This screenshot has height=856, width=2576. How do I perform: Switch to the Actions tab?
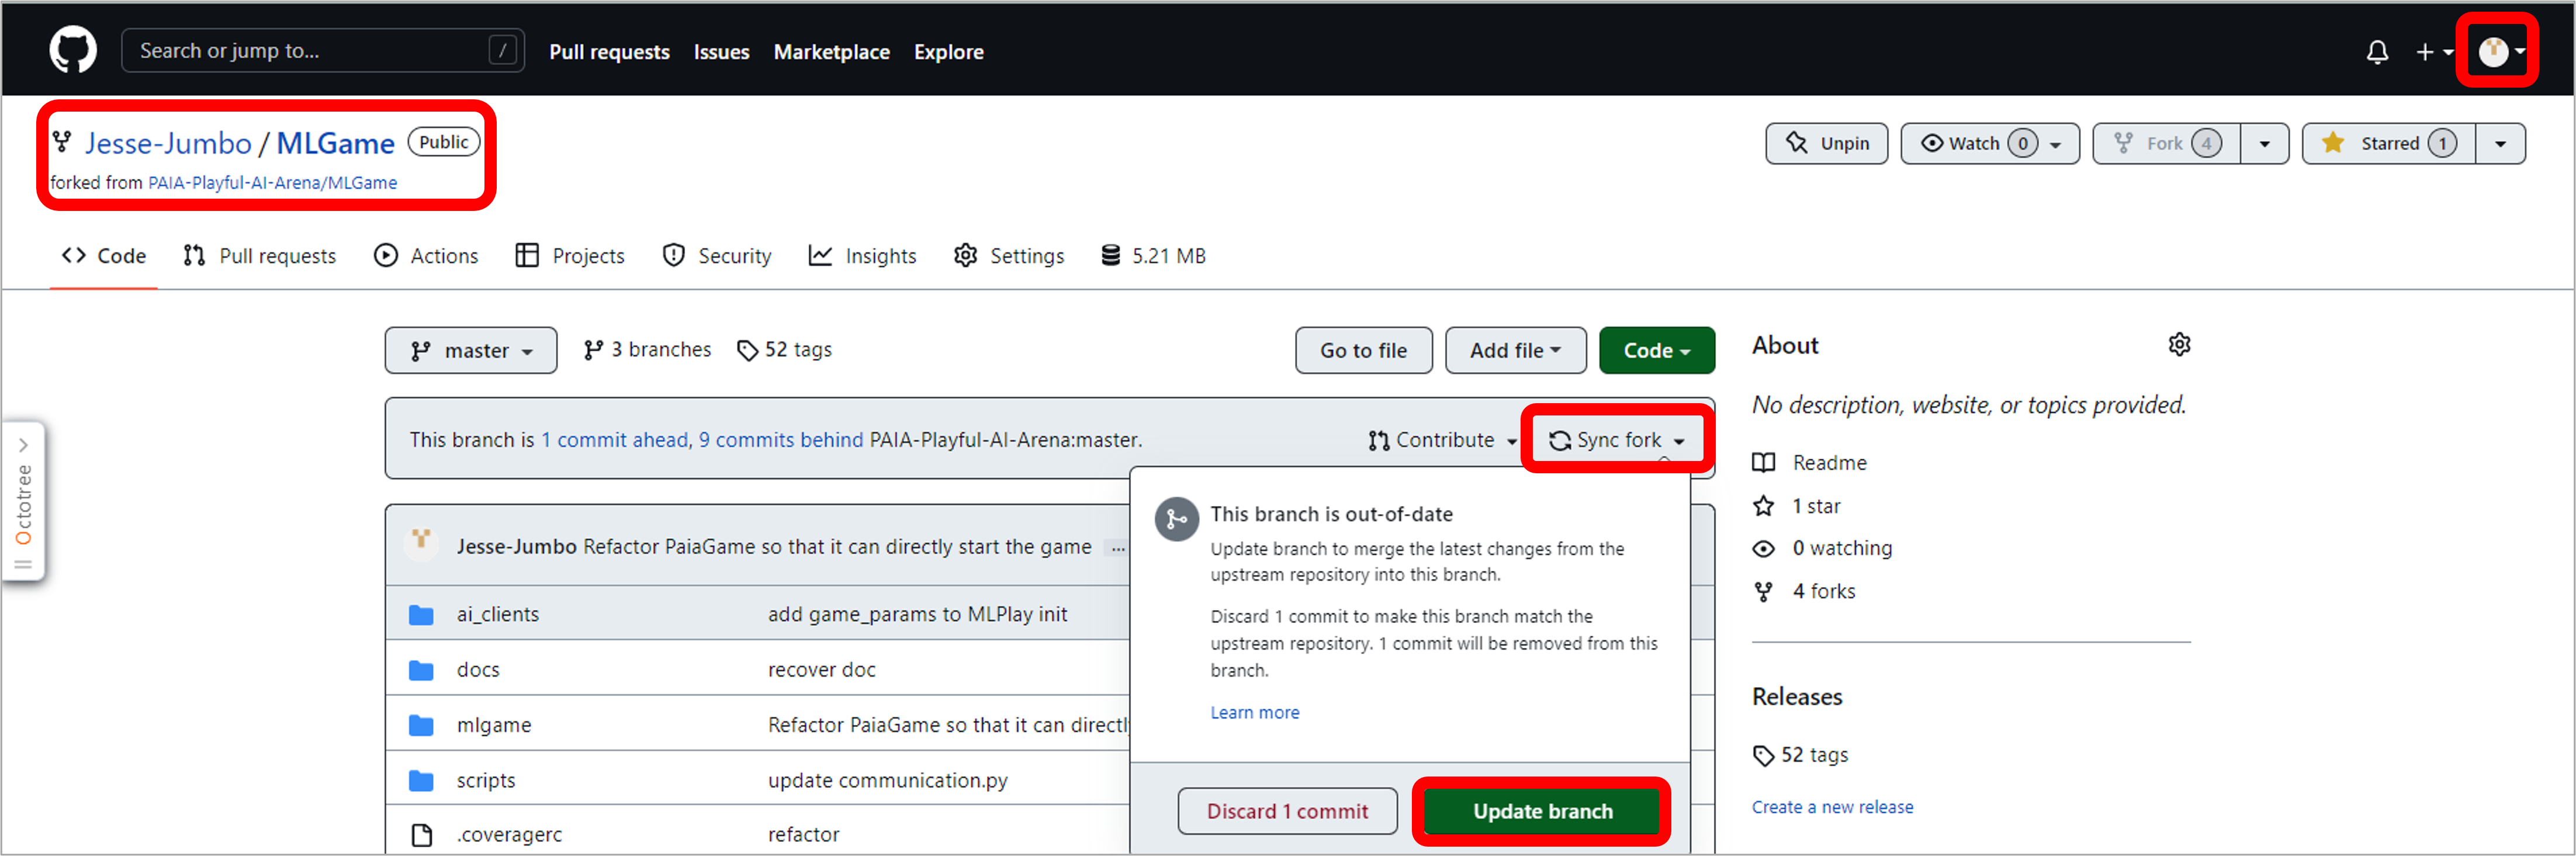click(x=427, y=256)
